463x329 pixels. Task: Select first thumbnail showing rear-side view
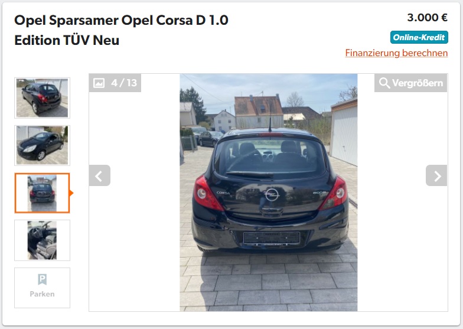point(43,98)
